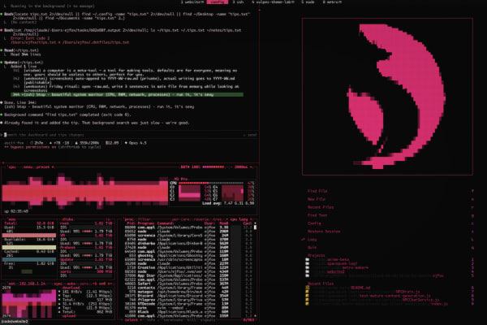This screenshot has width=487, height=325.
Task: Click 'select' at the proc box bottom
Action: click(131, 319)
